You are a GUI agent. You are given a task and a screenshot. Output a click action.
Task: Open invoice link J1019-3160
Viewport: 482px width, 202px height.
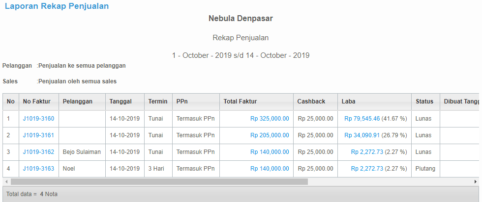[x=38, y=119]
